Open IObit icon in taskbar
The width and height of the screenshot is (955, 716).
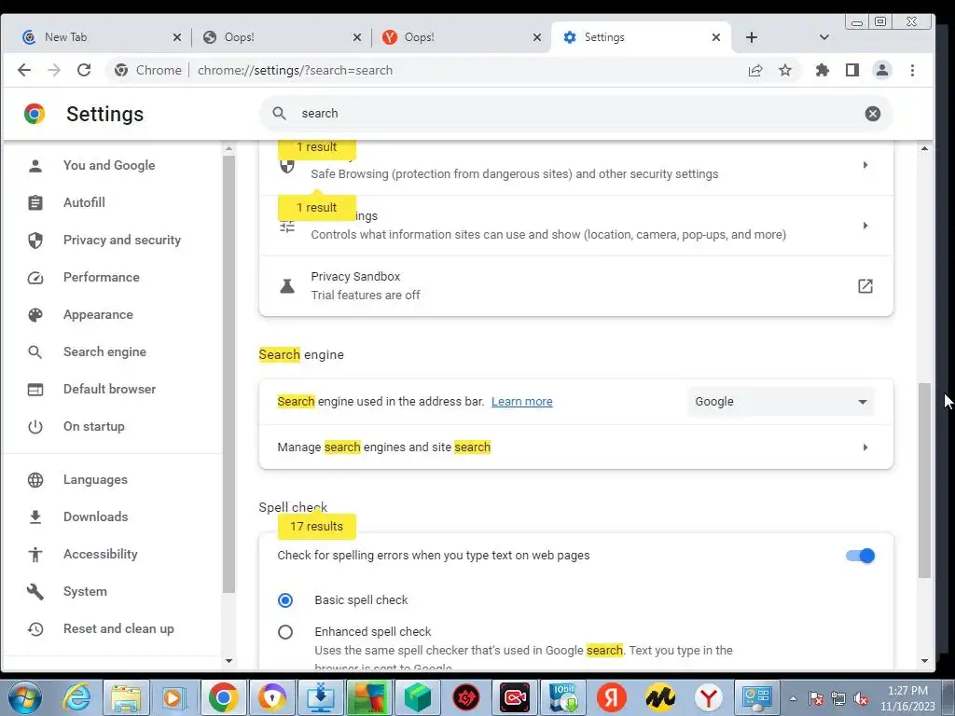(563, 697)
